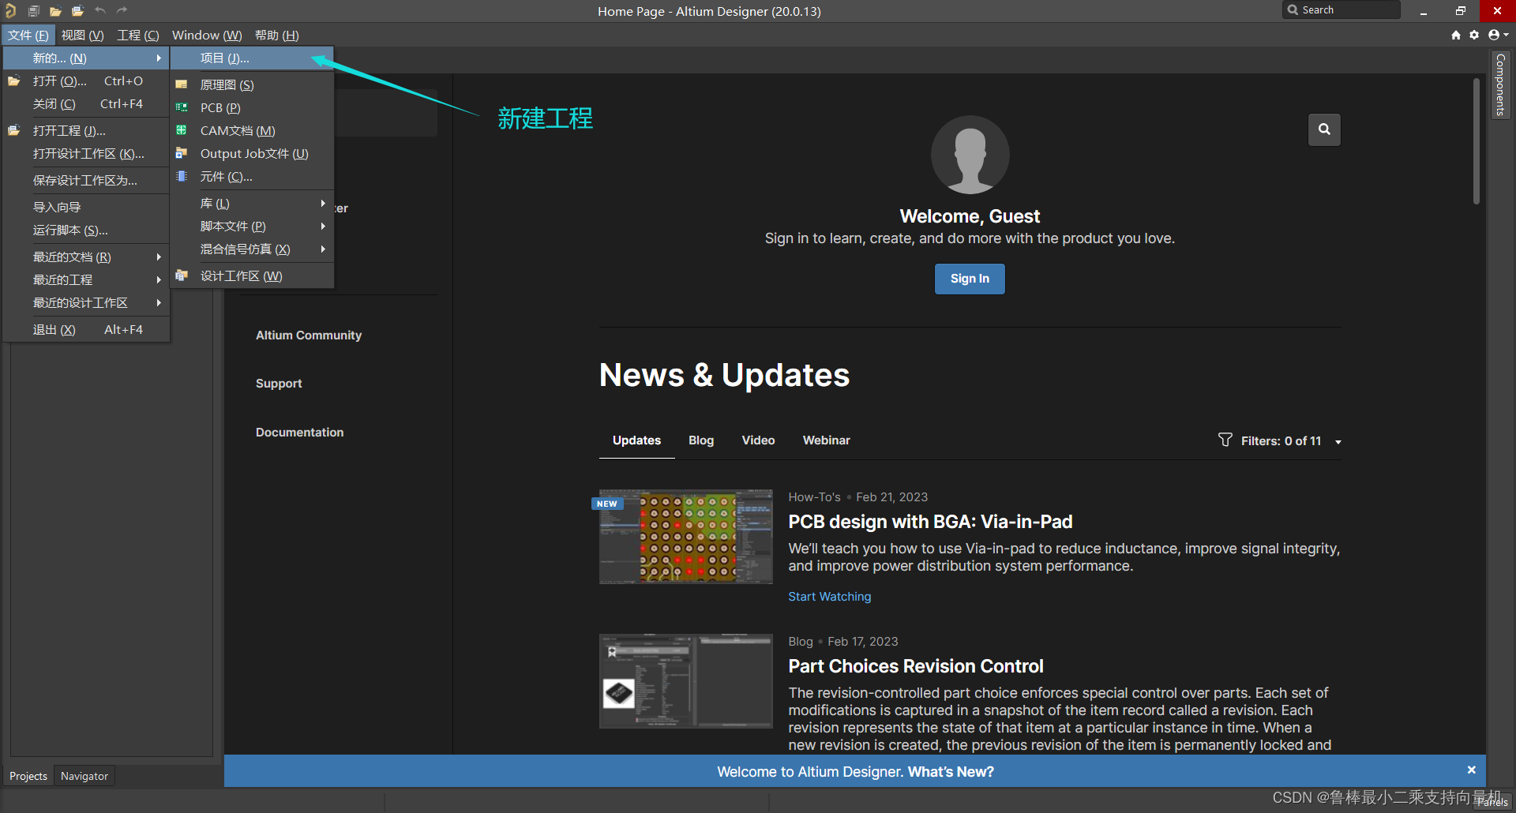Click the Part Choices article thumbnail
The image size is (1516, 813).
coord(685,680)
